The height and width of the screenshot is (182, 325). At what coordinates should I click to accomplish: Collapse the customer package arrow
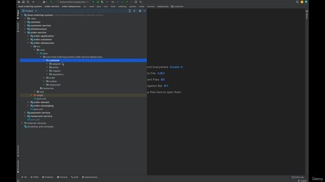[x=44, y=61]
